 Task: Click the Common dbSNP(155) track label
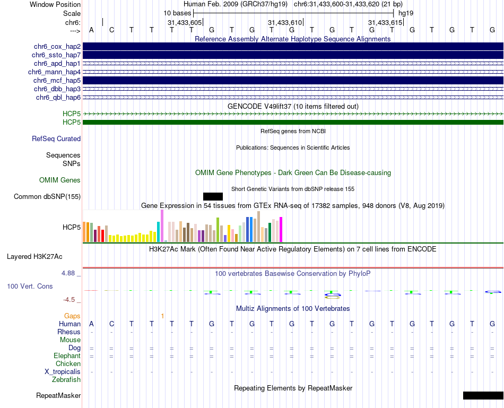coord(47,196)
